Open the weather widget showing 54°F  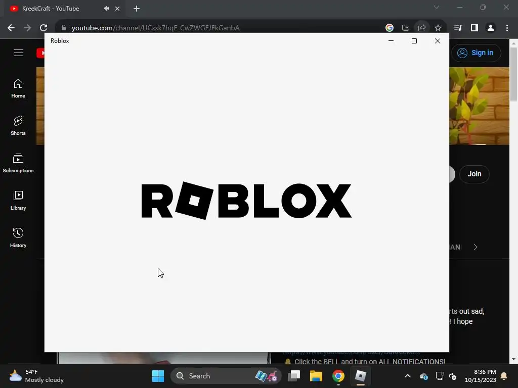(36, 376)
